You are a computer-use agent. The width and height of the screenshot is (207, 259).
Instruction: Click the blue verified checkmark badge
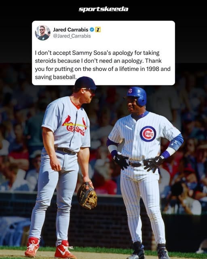tap(92, 30)
